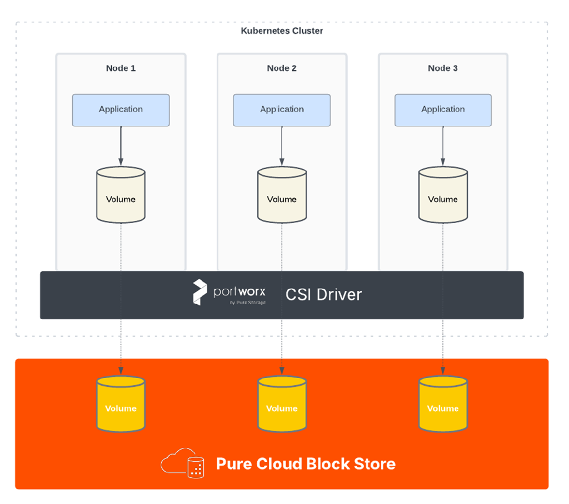Click the yellow Volume cylinder under Node 3
Image resolution: width=569 pixels, height=504 pixels.
[x=443, y=404]
